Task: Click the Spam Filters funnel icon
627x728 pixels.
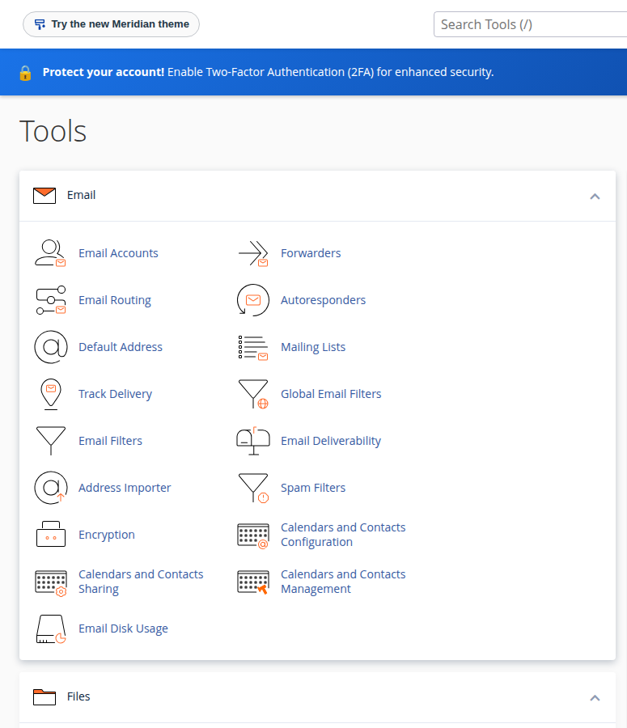Action: [253, 488]
